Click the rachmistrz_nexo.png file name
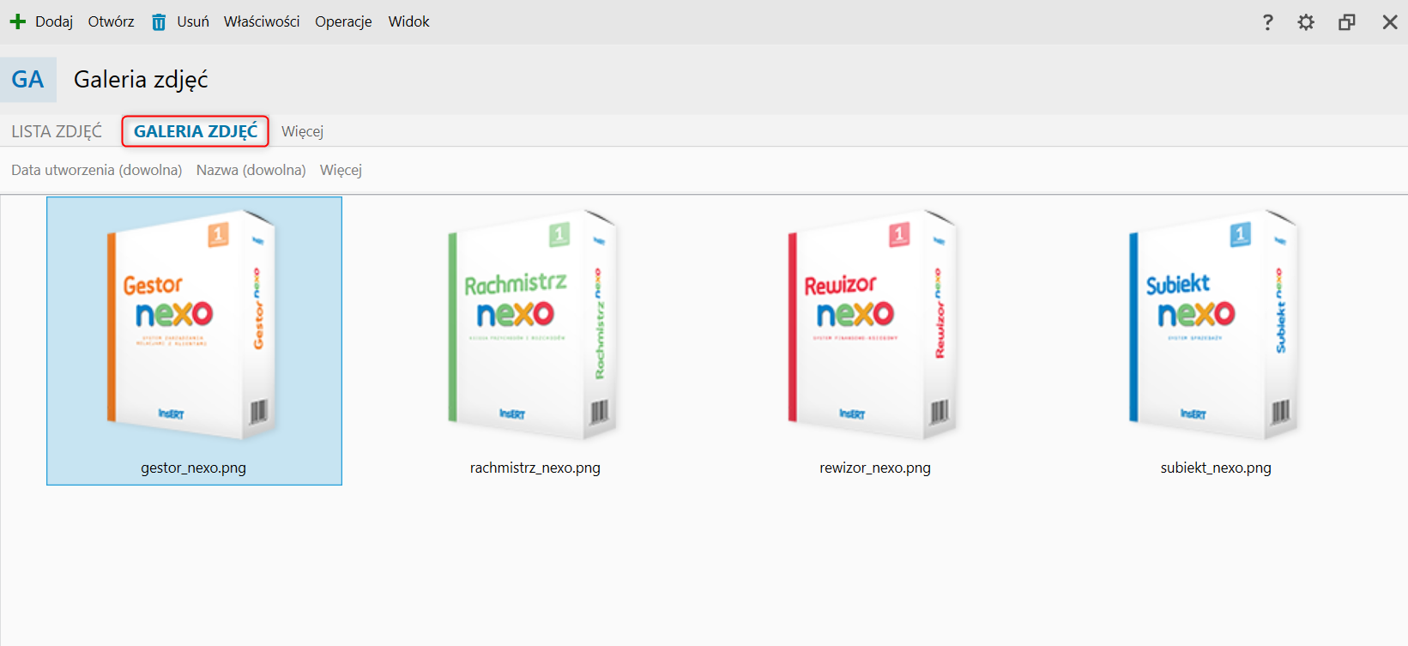1408x646 pixels. click(x=535, y=468)
